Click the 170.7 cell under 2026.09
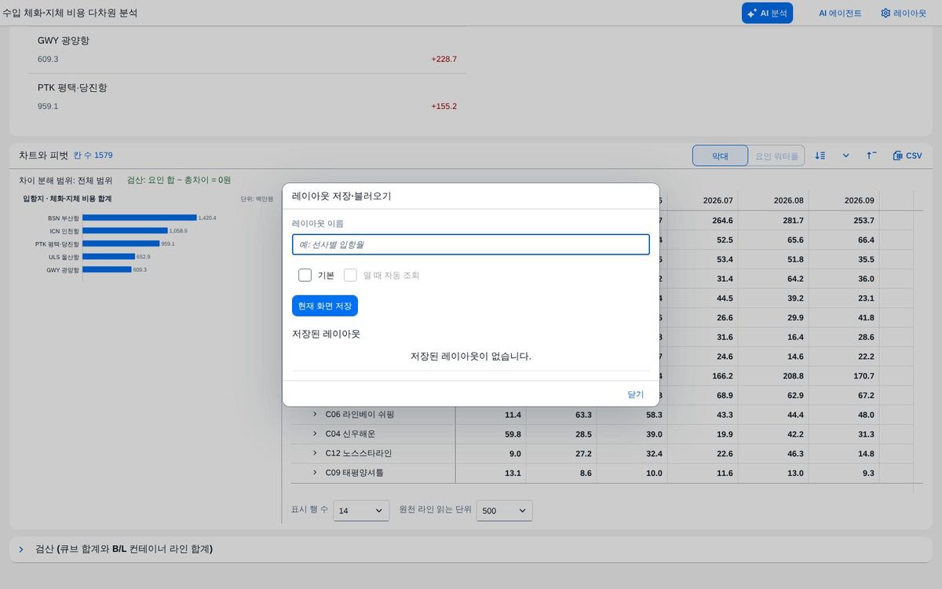942x589 pixels. 864,376
